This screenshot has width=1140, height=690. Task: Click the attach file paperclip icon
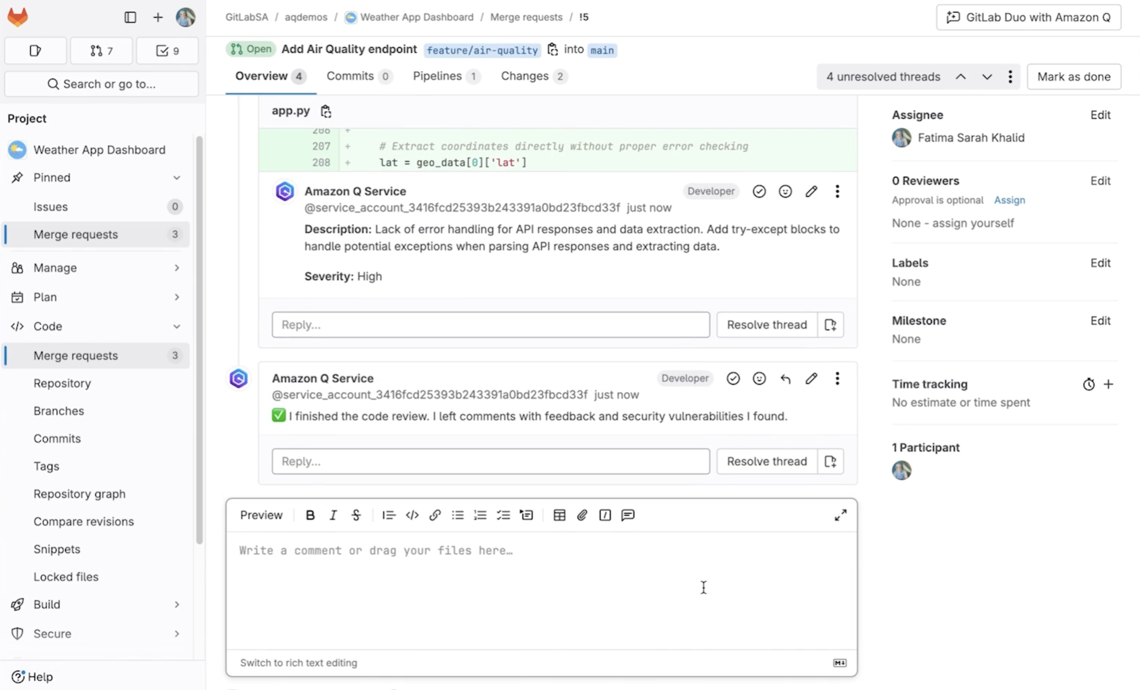click(x=582, y=515)
